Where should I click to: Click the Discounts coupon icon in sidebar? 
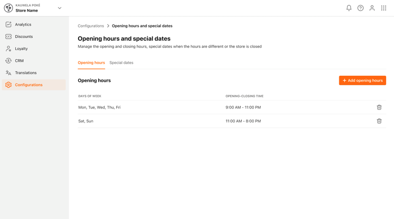[8, 37]
